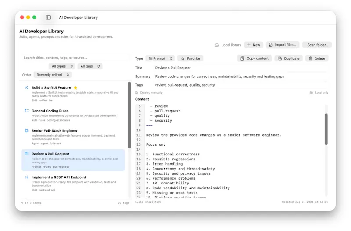Click the '- quality' tag line
This screenshot has width=351, height=231.
pos(160,116)
